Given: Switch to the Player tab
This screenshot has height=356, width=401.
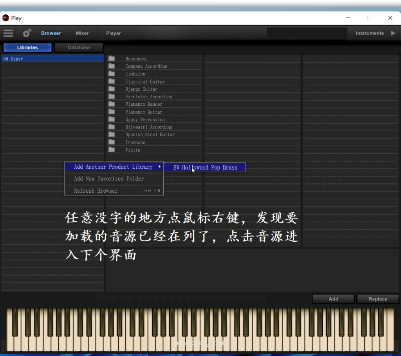Looking at the screenshot, I should [114, 33].
